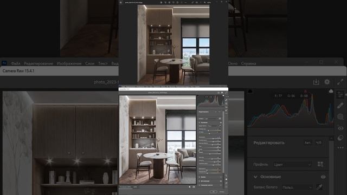The height and width of the screenshot is (195, 347).
Task: Click Cancel button in small Camera Raw window
Action: click(x=222, y=192)
